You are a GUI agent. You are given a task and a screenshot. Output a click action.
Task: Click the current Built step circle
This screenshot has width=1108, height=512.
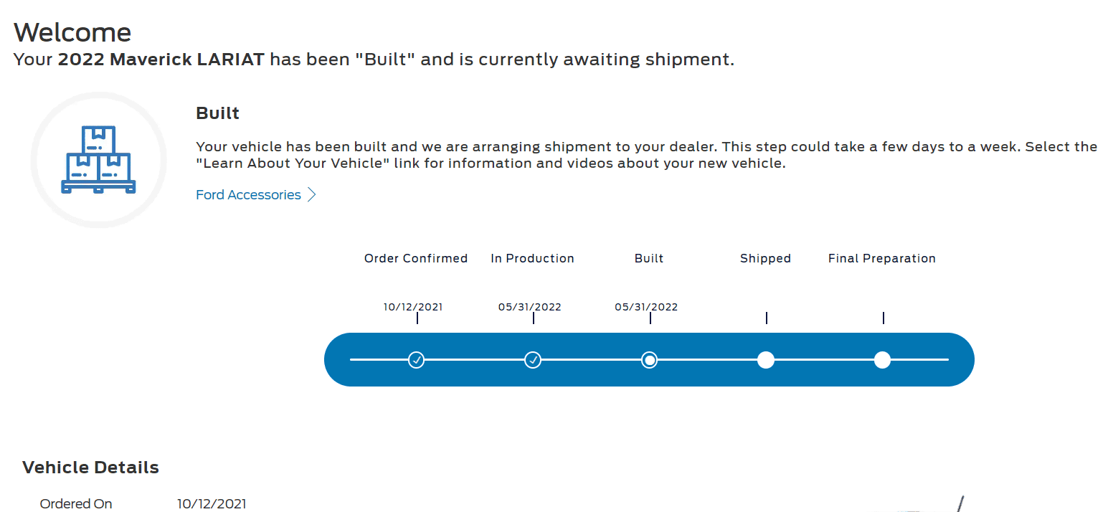coord(650,360)
